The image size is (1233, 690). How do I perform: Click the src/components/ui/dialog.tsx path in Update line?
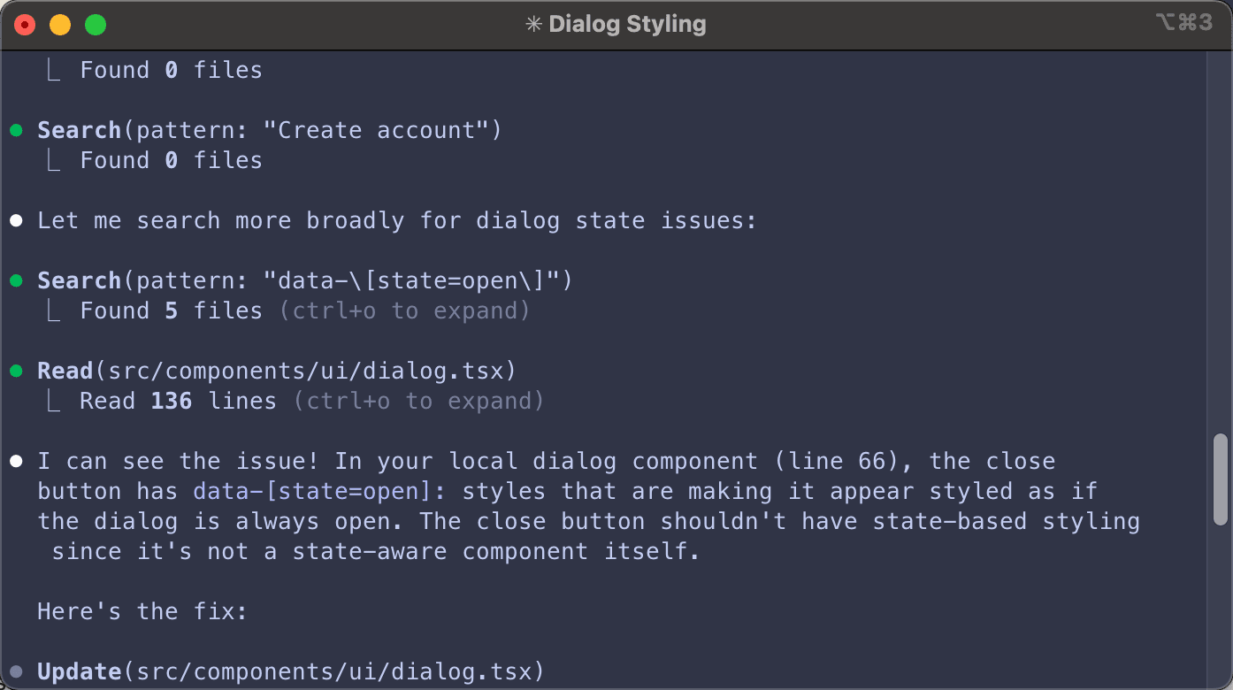tap(333, 672)
